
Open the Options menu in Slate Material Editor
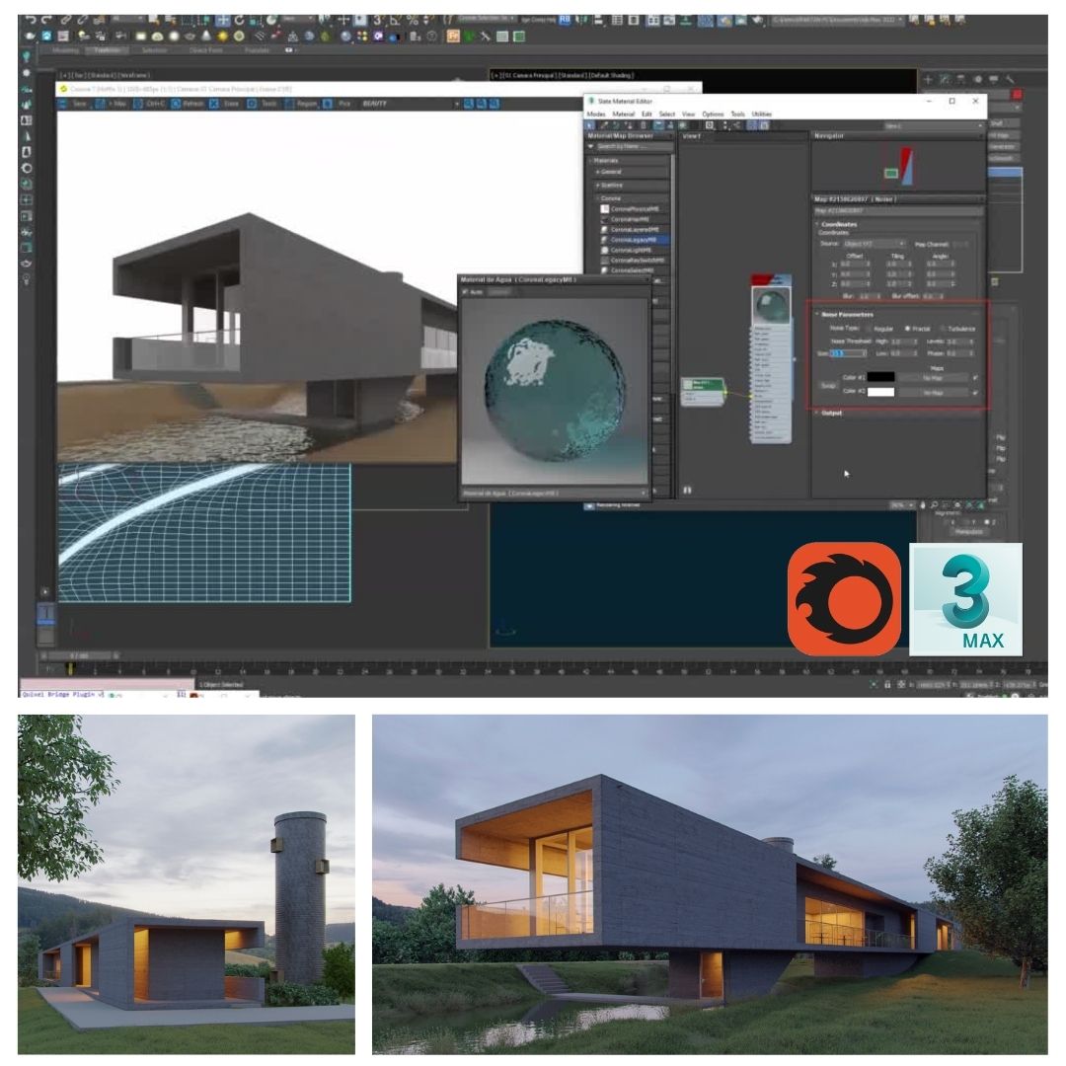[x=715, y=114]
